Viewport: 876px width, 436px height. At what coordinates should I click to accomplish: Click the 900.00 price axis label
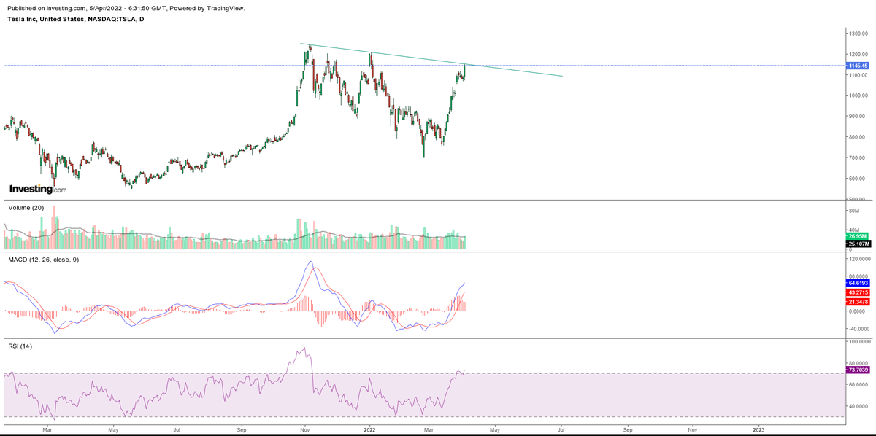tap(858, 117)
